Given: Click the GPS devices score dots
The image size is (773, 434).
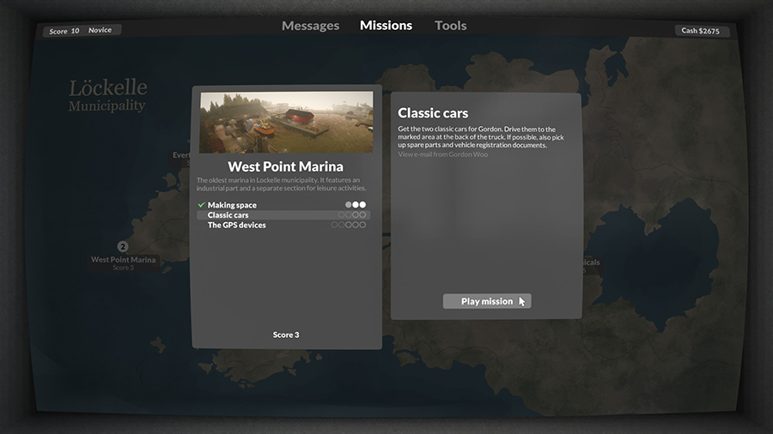Looking at the screenshot, I should coord(349,226).
